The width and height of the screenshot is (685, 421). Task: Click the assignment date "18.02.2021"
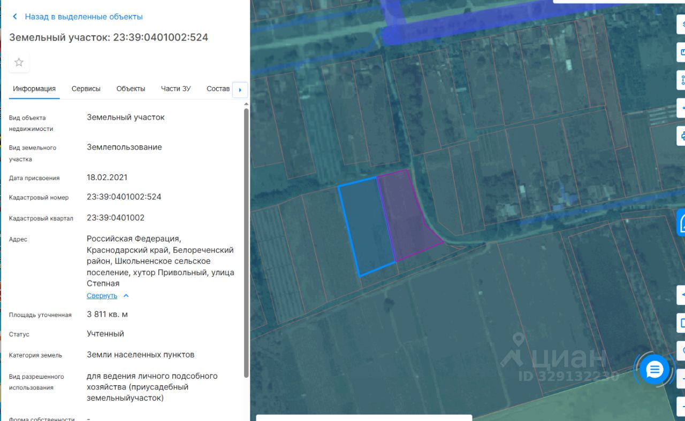(x=107, y=177)
